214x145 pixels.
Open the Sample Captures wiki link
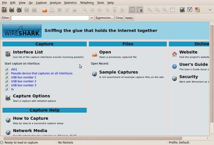[x=119, y=72]
